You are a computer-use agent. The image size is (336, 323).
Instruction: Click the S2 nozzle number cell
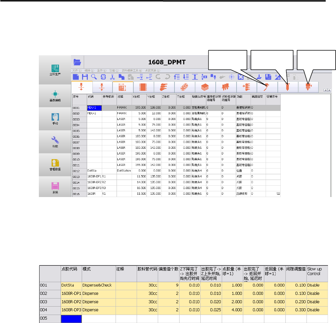(x=273, y=194)
